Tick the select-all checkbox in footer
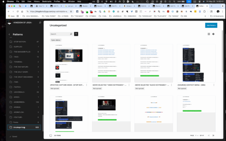The width and height of the screenshot is (226, 141). [x=51, y=135]
